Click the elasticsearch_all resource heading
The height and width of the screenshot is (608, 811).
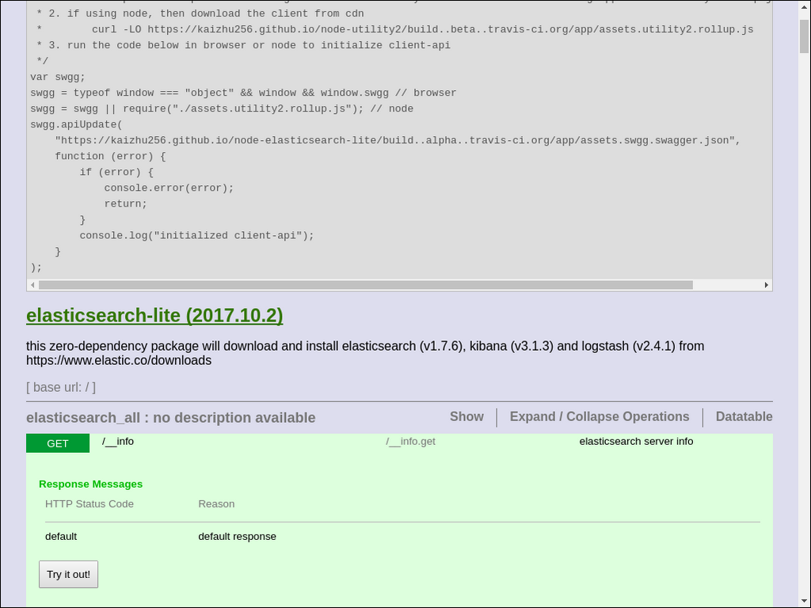click(x=171, y=418)
